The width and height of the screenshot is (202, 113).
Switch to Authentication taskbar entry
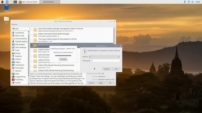pos(50,2)
